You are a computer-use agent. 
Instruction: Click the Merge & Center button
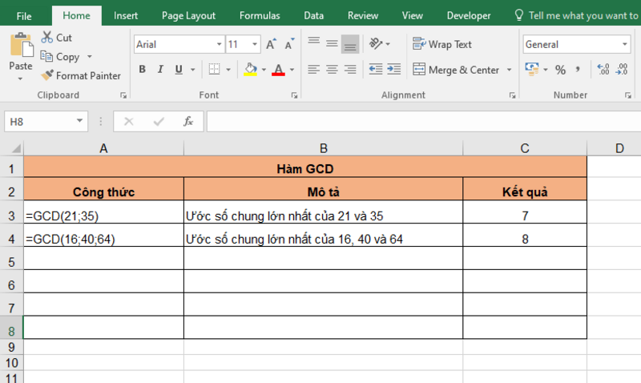(456, 70)
